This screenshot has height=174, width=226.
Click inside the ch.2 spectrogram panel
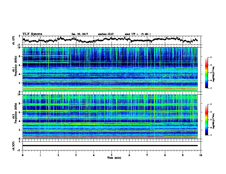(x=110, y=117)
